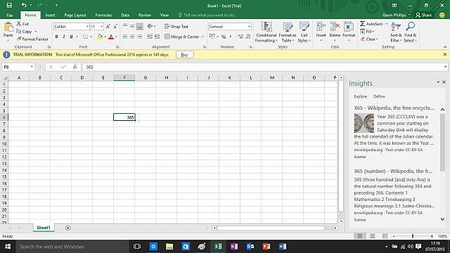The image size is (450, 253).
Task: Open the borders dropdown arrow
Action: [x=91, y=37]
